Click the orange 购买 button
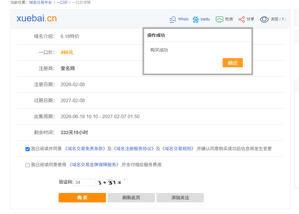This screenshot has width=299, height=214. [82, 198]
